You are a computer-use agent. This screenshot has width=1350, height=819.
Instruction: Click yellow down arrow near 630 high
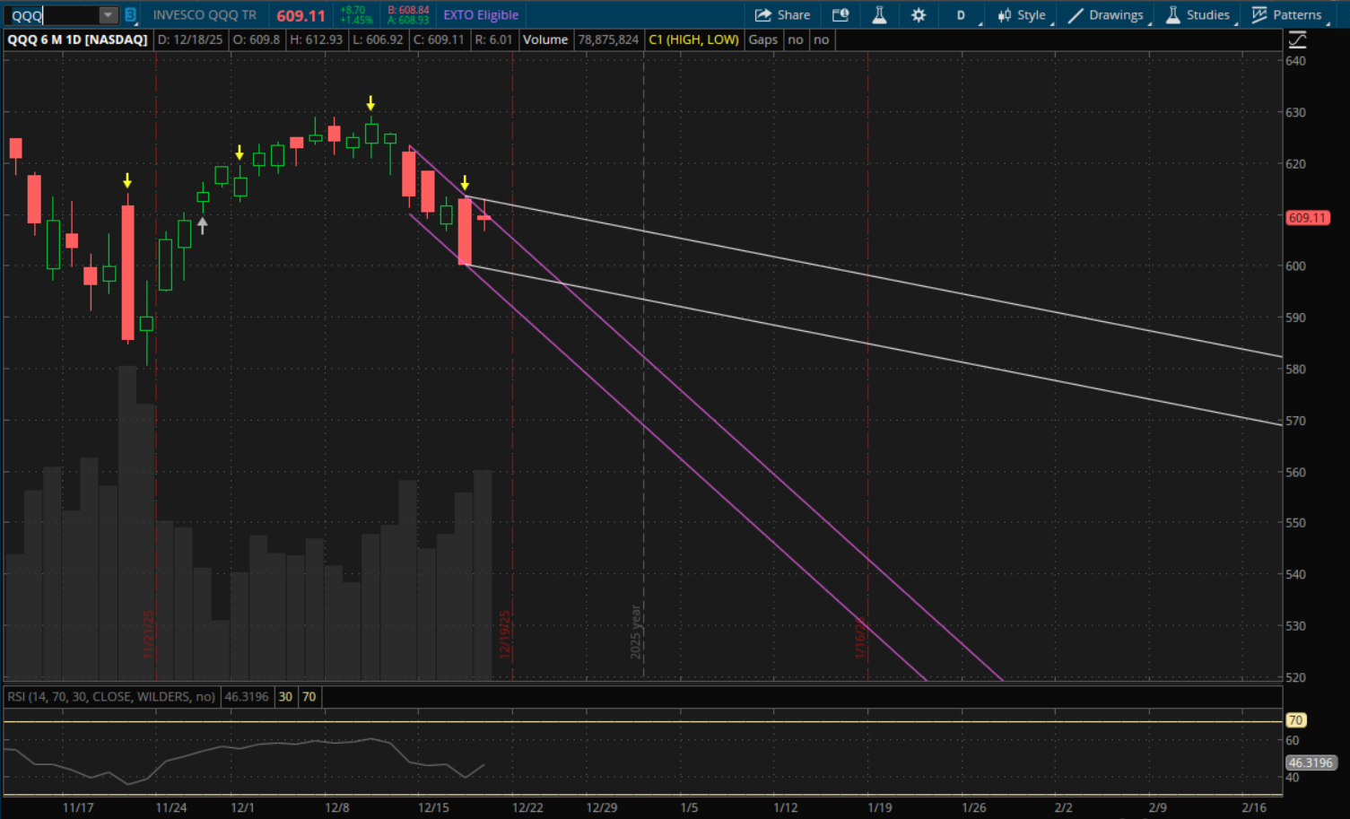(x=370, y=103)
